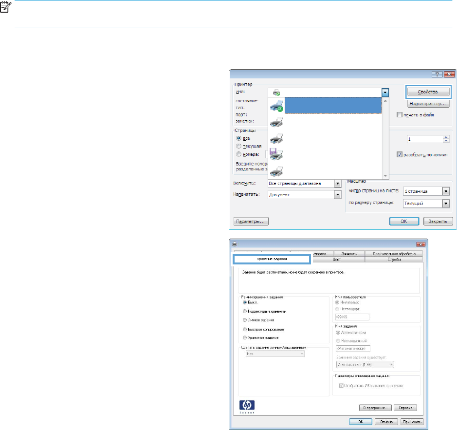Viewport: 457px width, 430px height.
Task: Select the printer icon with the floppy disk
Action: [276, 155]
